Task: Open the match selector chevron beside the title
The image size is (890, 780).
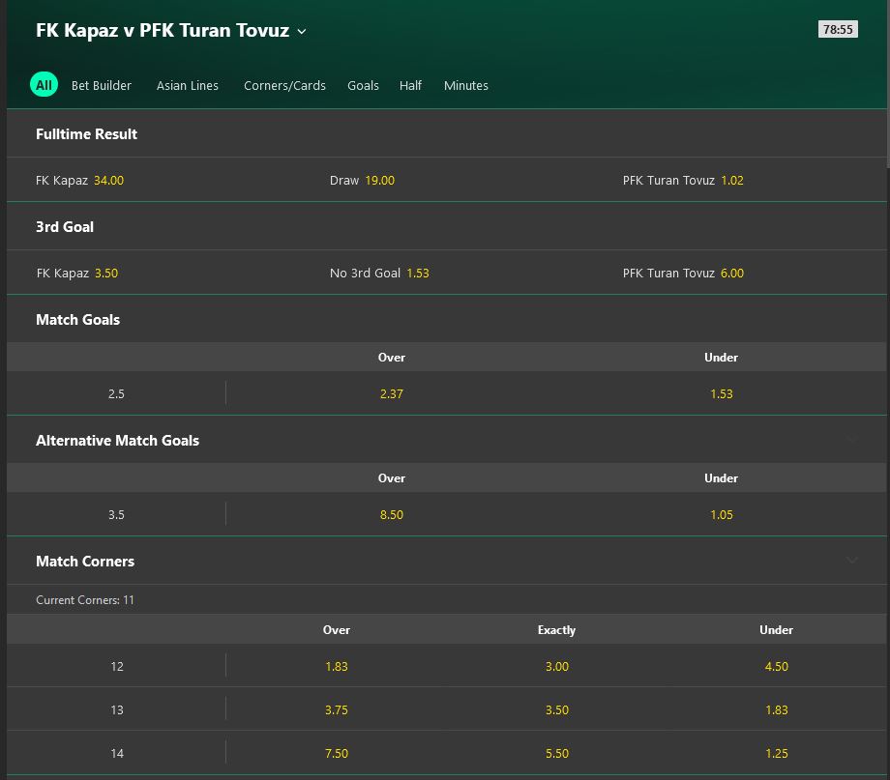Action: point(302,32)
